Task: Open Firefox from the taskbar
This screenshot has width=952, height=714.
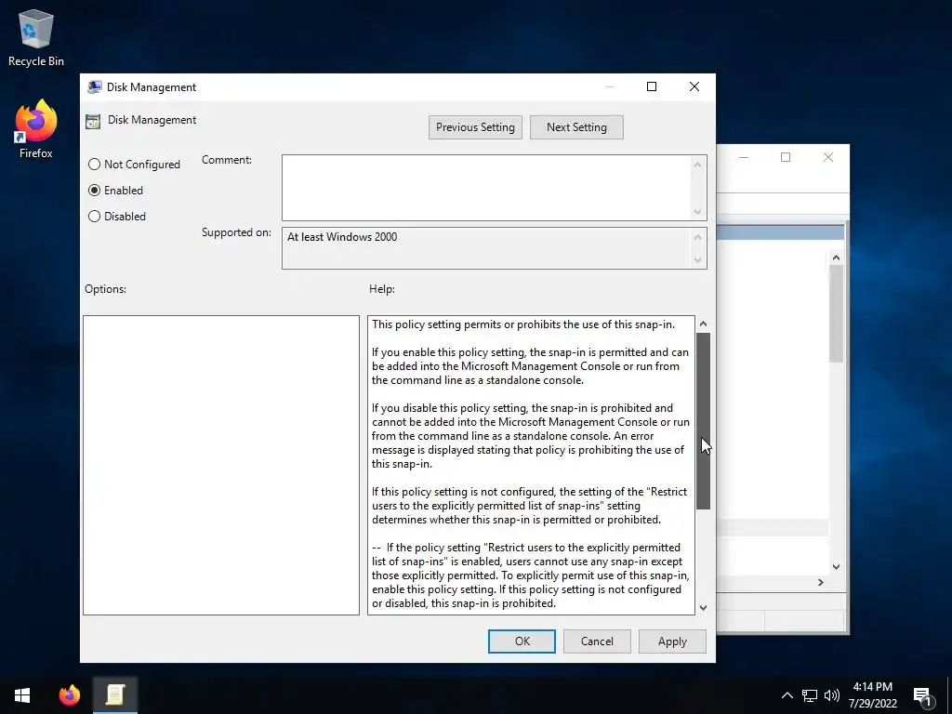Action: click(69, 694)
